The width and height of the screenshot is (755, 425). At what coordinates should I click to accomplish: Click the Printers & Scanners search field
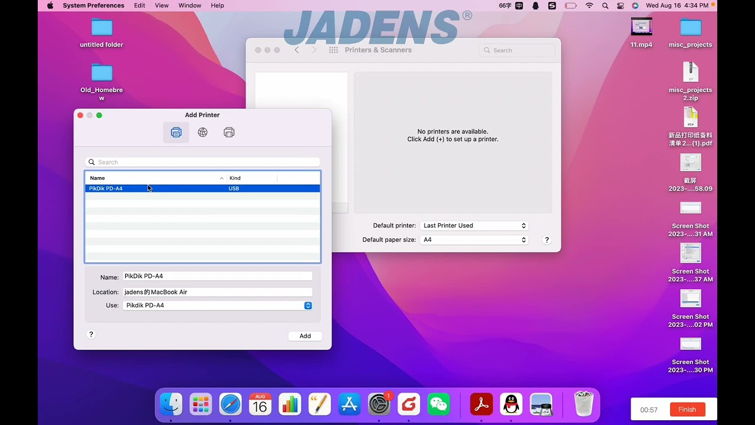tap(517, 50)
